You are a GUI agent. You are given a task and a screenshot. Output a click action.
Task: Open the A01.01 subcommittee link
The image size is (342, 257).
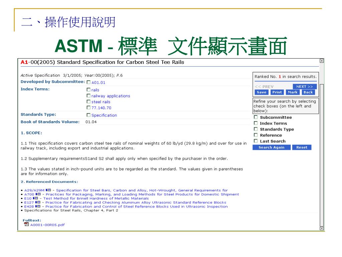coord(99,83)
